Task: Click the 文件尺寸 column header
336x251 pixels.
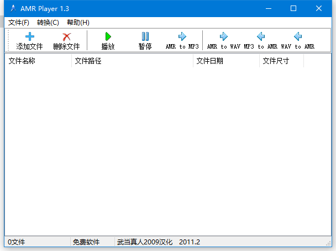Action: pos(281,61)
